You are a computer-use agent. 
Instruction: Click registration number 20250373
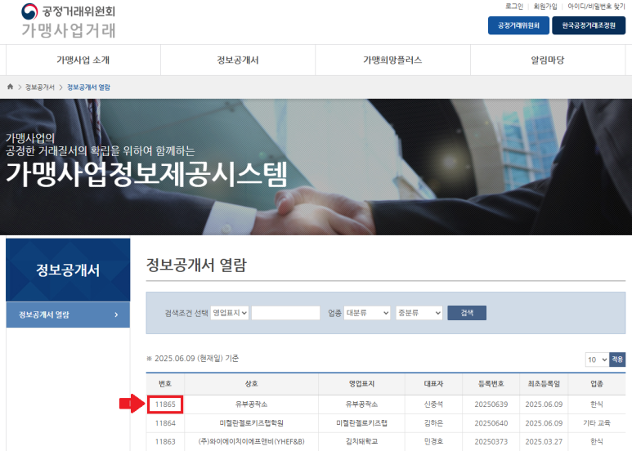pos(491,442)
